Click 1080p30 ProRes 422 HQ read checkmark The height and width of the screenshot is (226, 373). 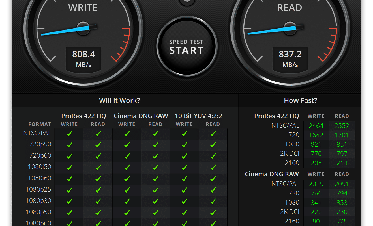tap(98, 201)
